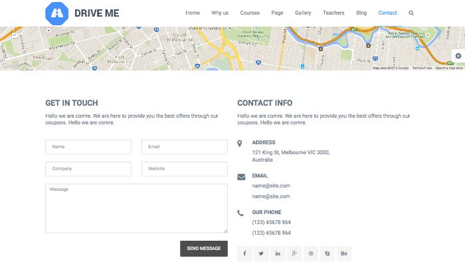Viewport: 465px width, 262px height.
Task: Open the search magnifier in the navigation
Action: click(x=411, y=13)
